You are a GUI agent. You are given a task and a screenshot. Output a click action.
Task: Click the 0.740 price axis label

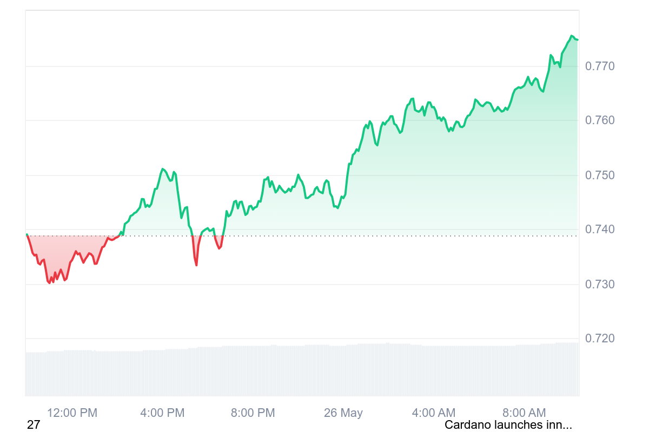600,230
